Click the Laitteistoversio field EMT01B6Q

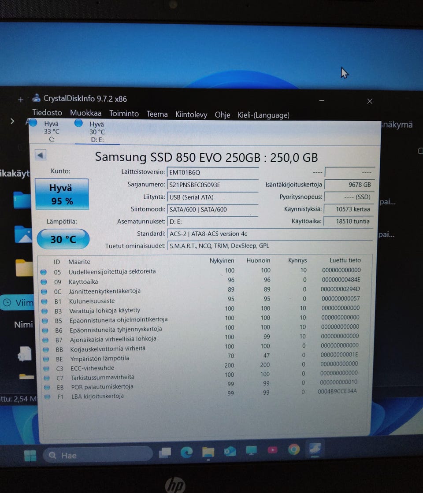coord(212,172)
